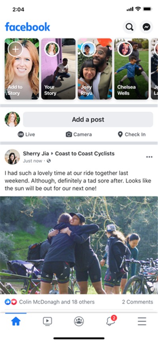The width and height of the screenshot is (158, 343).
Task: Open Chelsea Wells' story
Action: click(132, 69)
